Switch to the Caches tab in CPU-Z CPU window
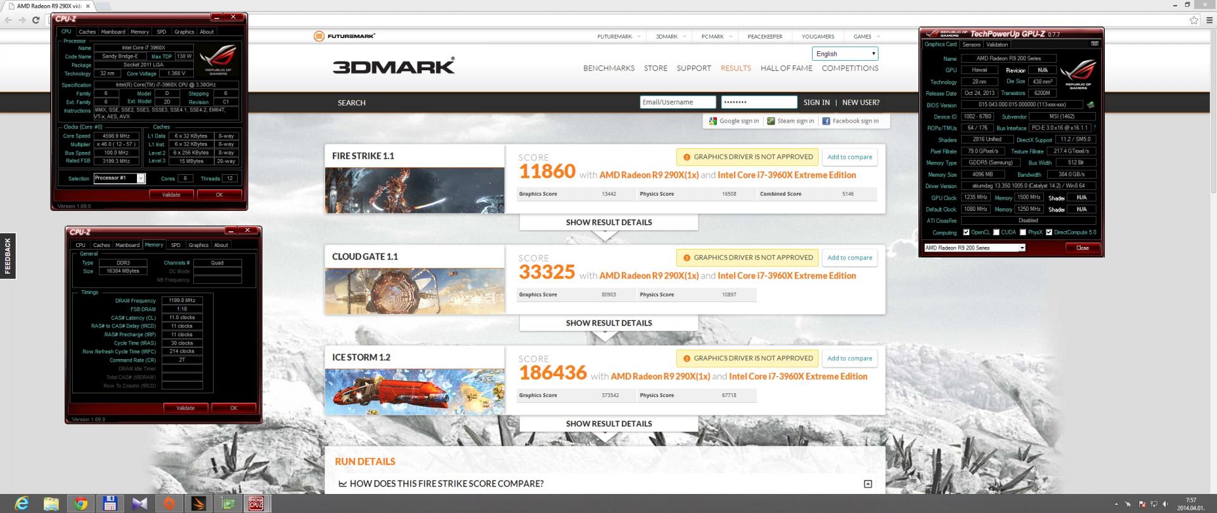Screen dimensions: 1217x513 87,32
